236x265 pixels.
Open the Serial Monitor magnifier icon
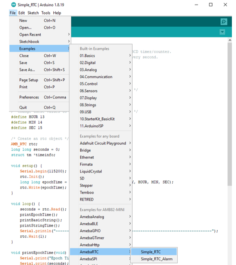coord(224,22)
